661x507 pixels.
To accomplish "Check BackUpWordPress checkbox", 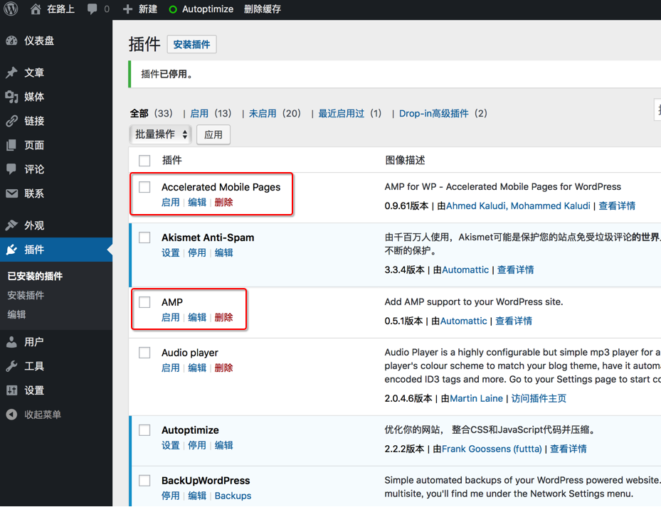I will pyautogui.click(x=144, y=481).
